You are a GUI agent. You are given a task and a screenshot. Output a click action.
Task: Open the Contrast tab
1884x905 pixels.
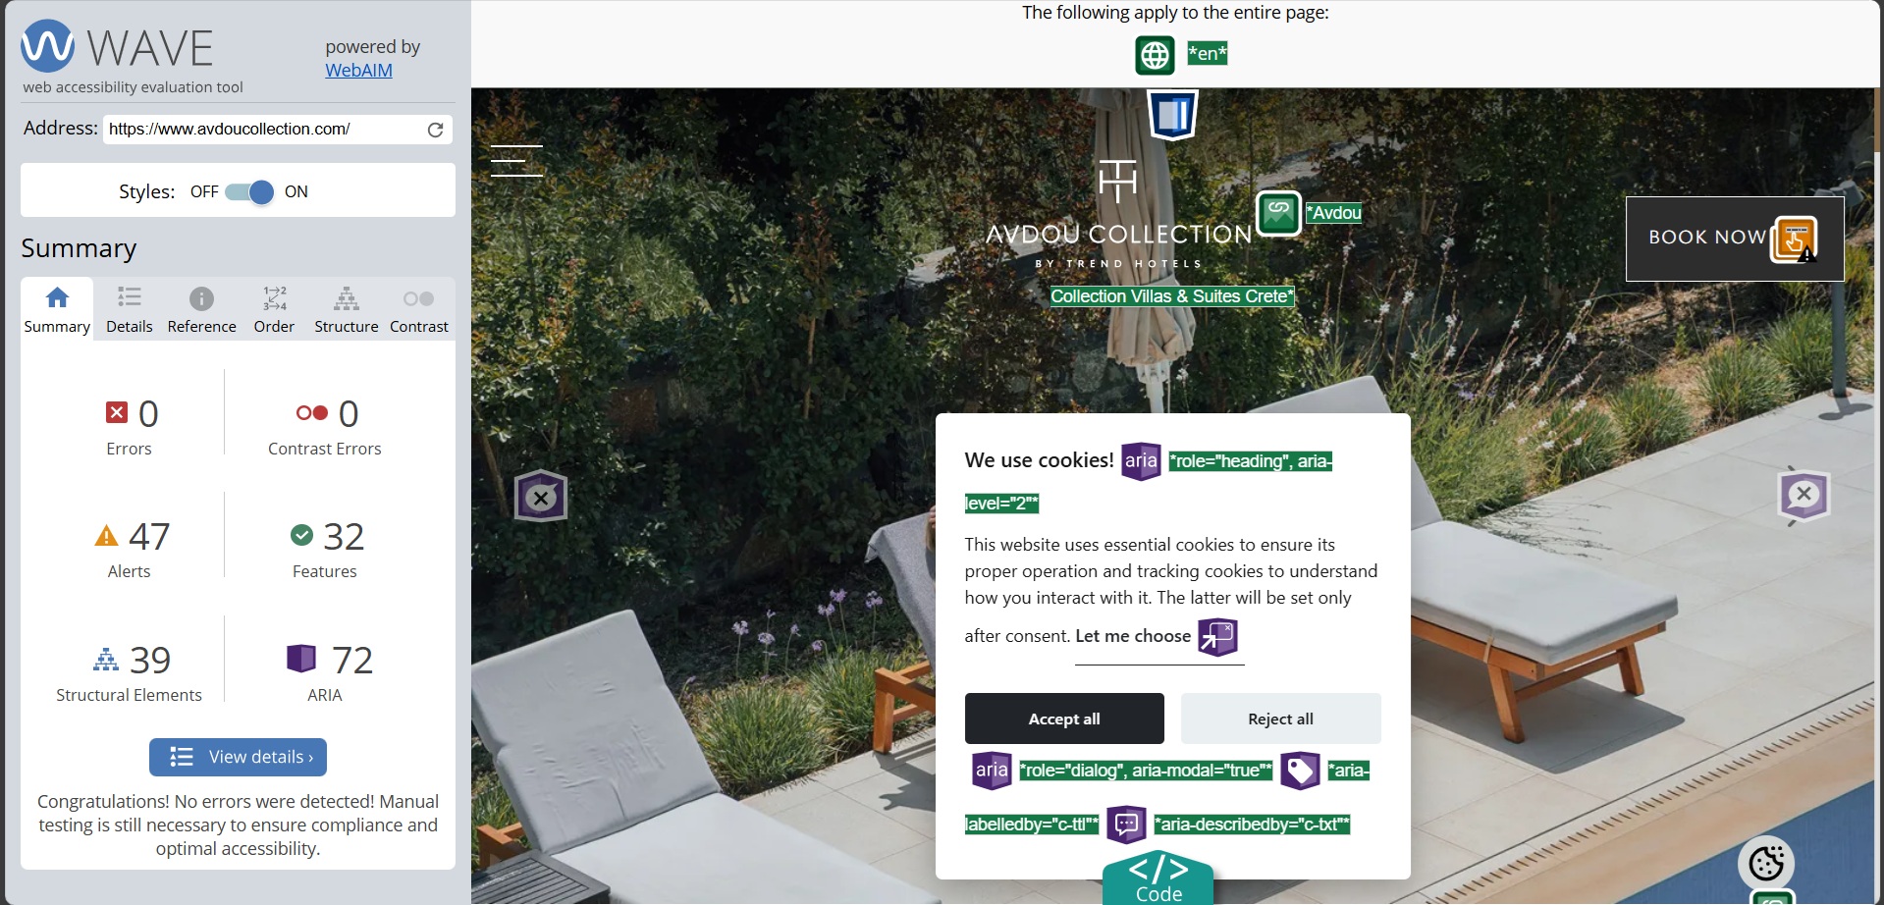[418, 310]
